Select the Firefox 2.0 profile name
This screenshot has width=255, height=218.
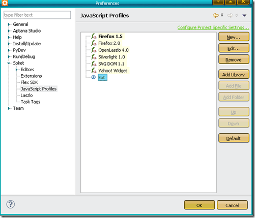coord(109,43)
